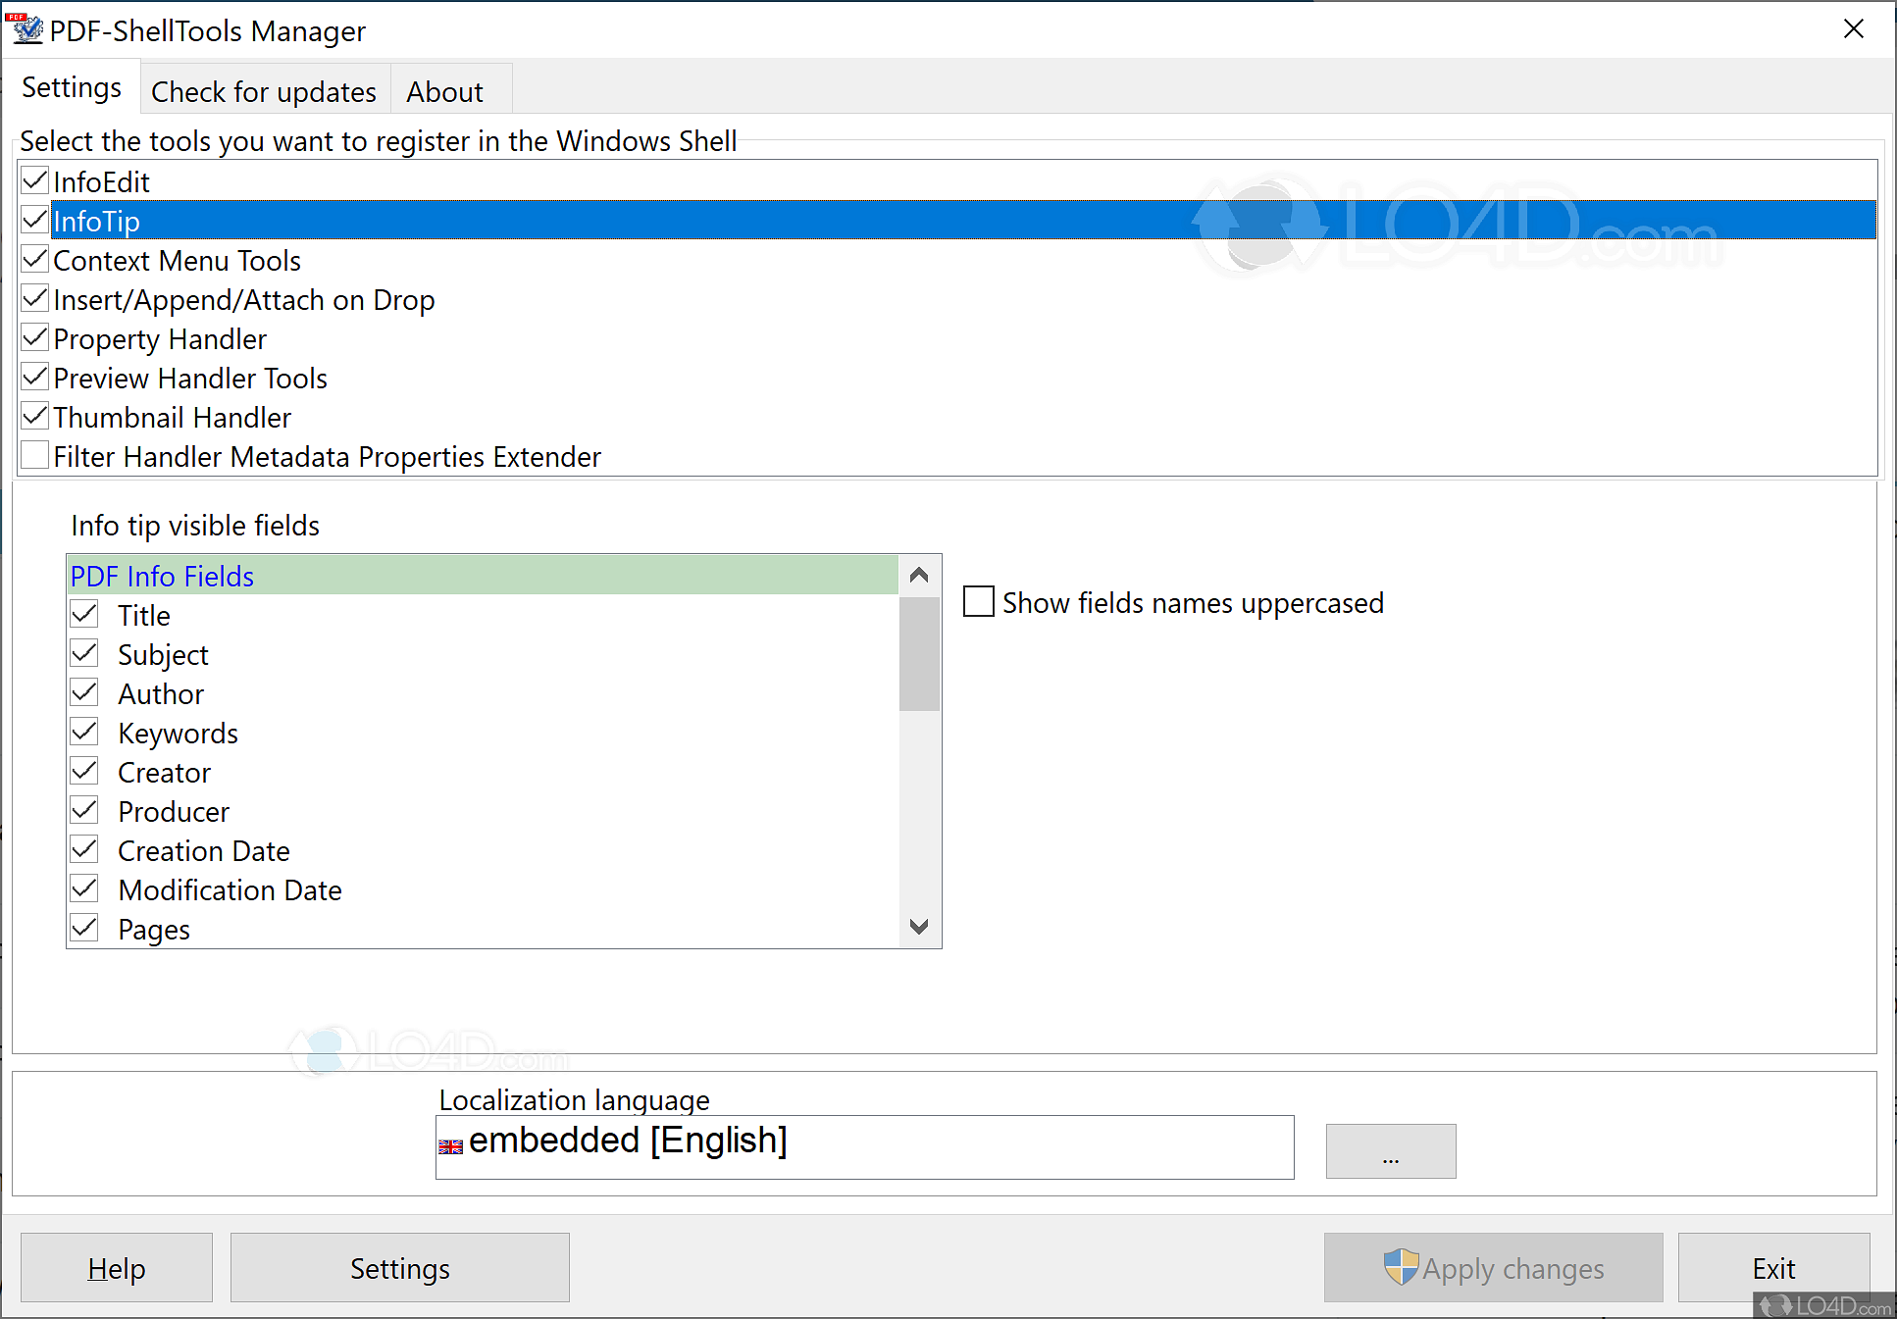Select Context Menu Tools list item

click(177, 260)
